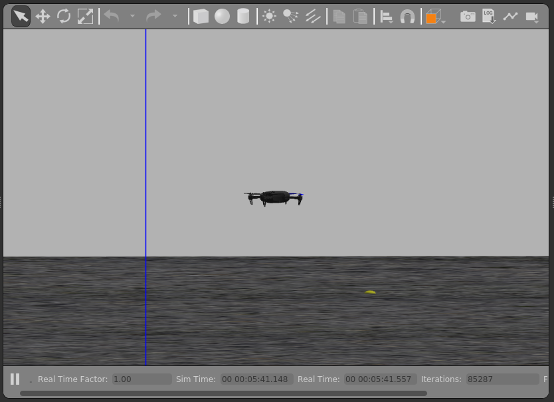
Task: Open the redo history dropdown arrow
Action: pos(175,17)
